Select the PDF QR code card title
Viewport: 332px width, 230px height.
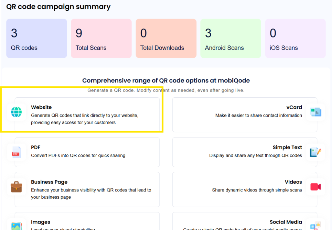click(36, 147)
